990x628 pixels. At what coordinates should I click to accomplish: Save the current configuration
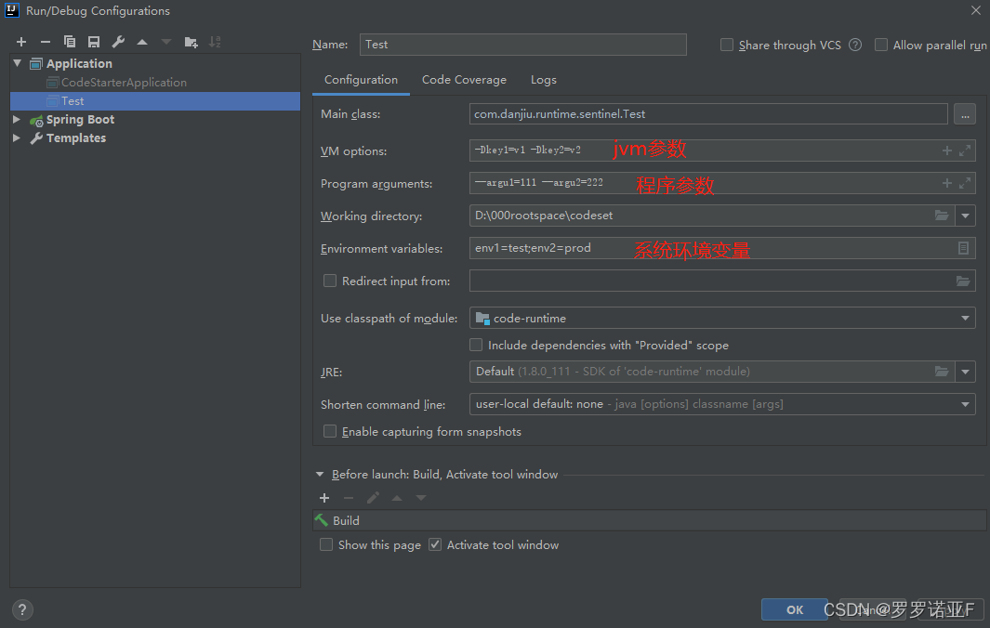93,42
